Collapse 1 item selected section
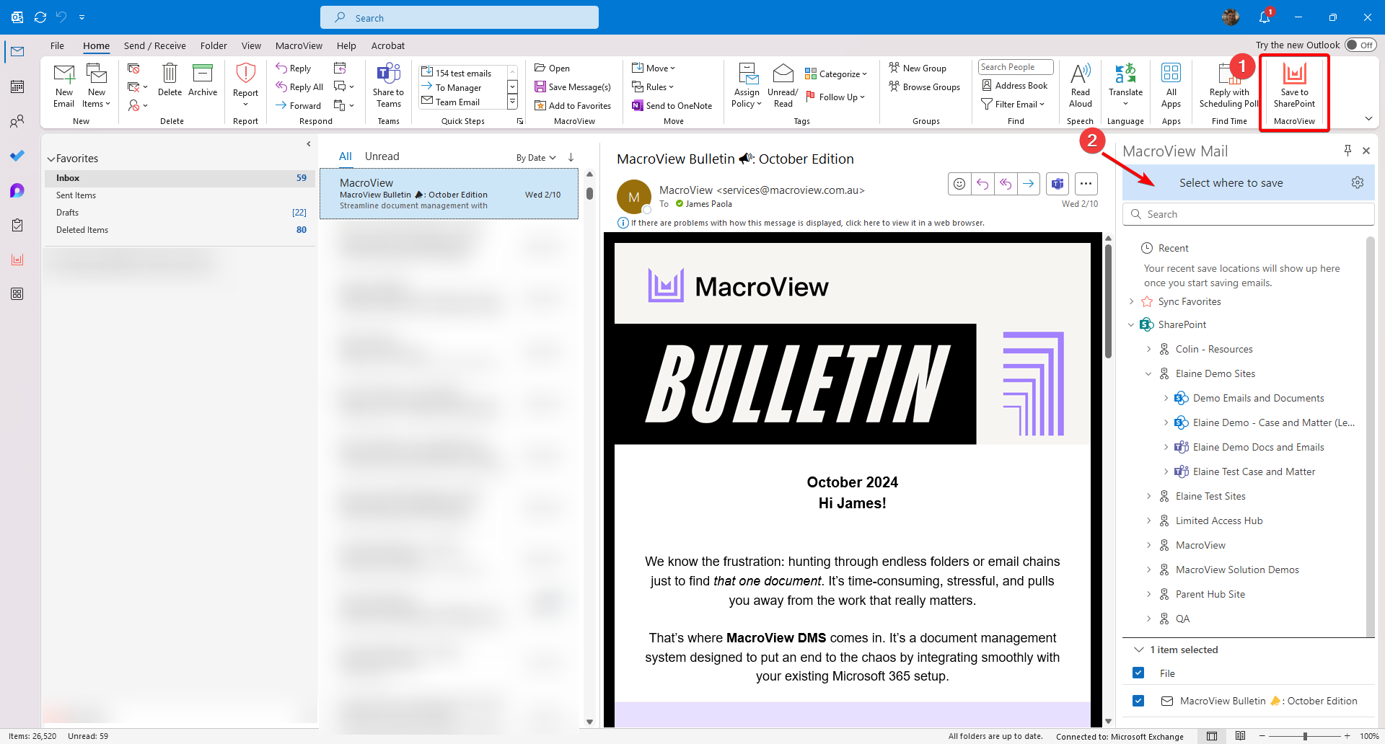Viewport: 1385px width, 744px height. tap(1139, 650)
